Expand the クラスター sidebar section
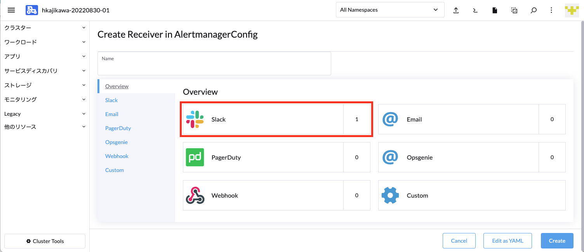 point(45,28)
